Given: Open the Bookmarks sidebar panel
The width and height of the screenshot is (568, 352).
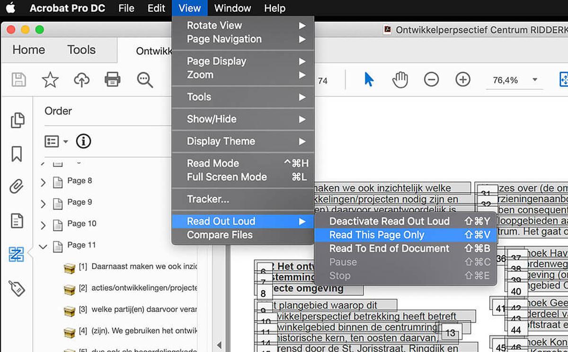Looking at the screenshot, I should [x=17, y=154].
